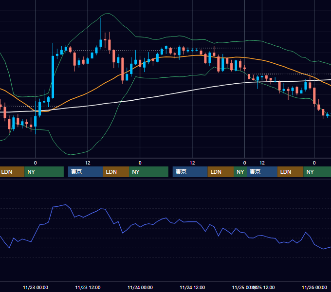Select the last NY session block
This screenshot has width=331, height=292.
[x=317, y=172]
